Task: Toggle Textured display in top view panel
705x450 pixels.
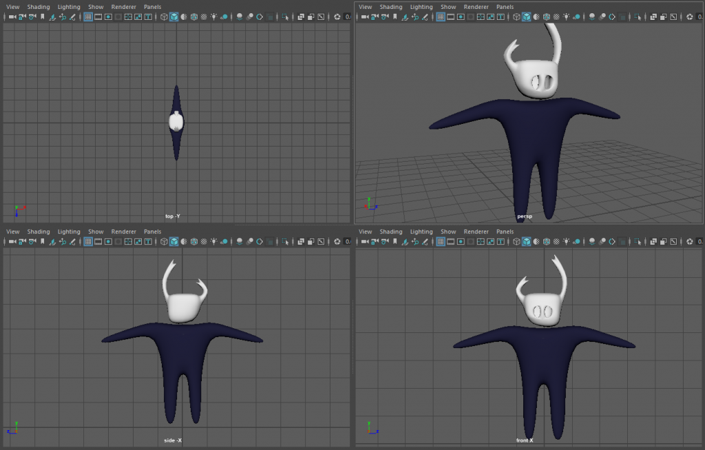Action: pos(204,17)
